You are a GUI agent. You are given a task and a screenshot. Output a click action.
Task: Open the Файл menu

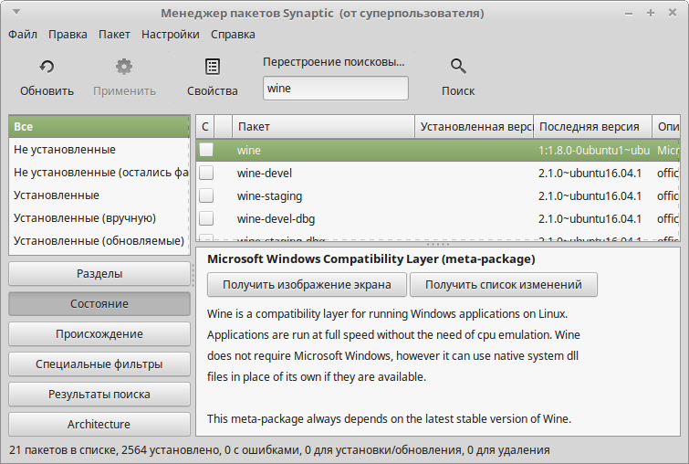click(x=23, y=35)
